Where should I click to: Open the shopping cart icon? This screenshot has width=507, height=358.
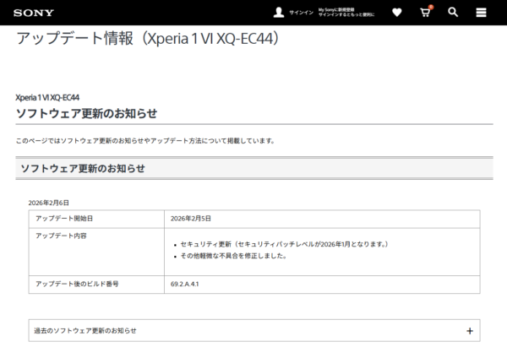(x=426, y=12)
